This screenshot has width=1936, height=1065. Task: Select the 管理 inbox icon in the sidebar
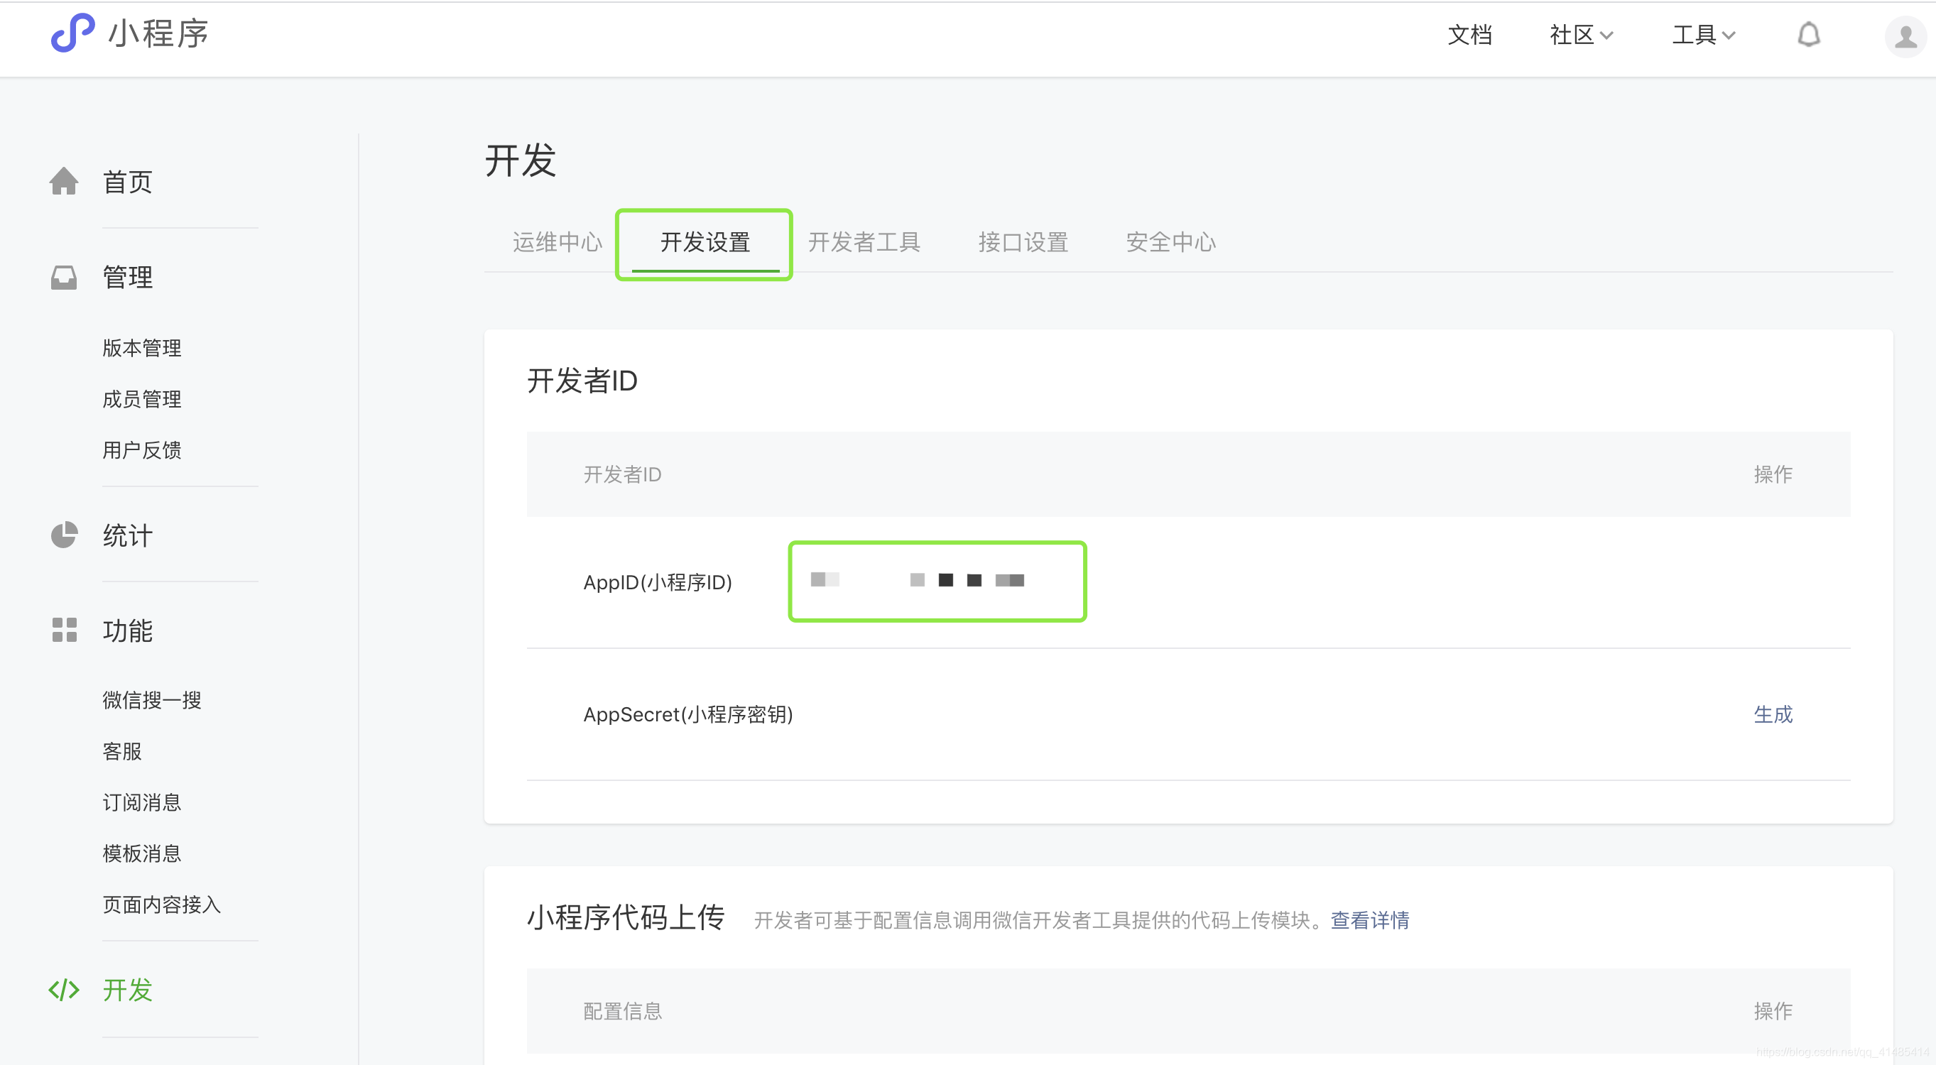pos(64,277)
